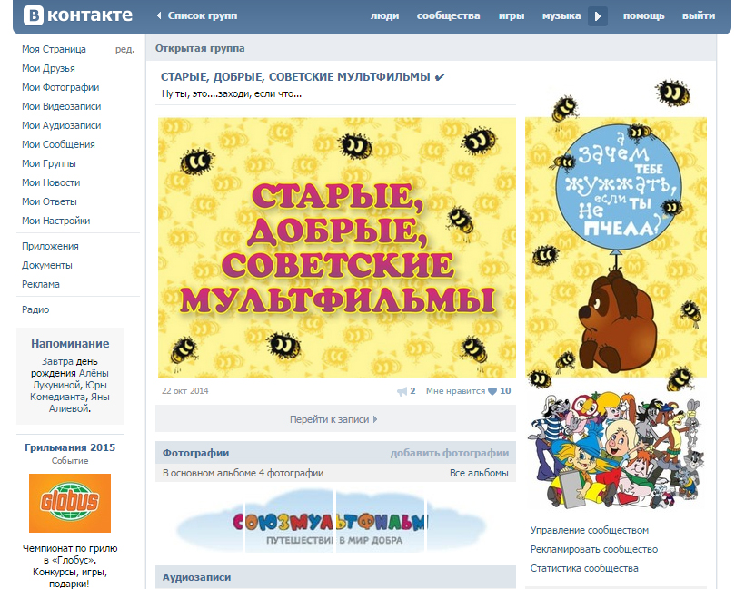This screenshot has height=589, width=745.
Task: Open the cartoon characters crowd picture
Action: pyautogui.click(x=616, y=450)
